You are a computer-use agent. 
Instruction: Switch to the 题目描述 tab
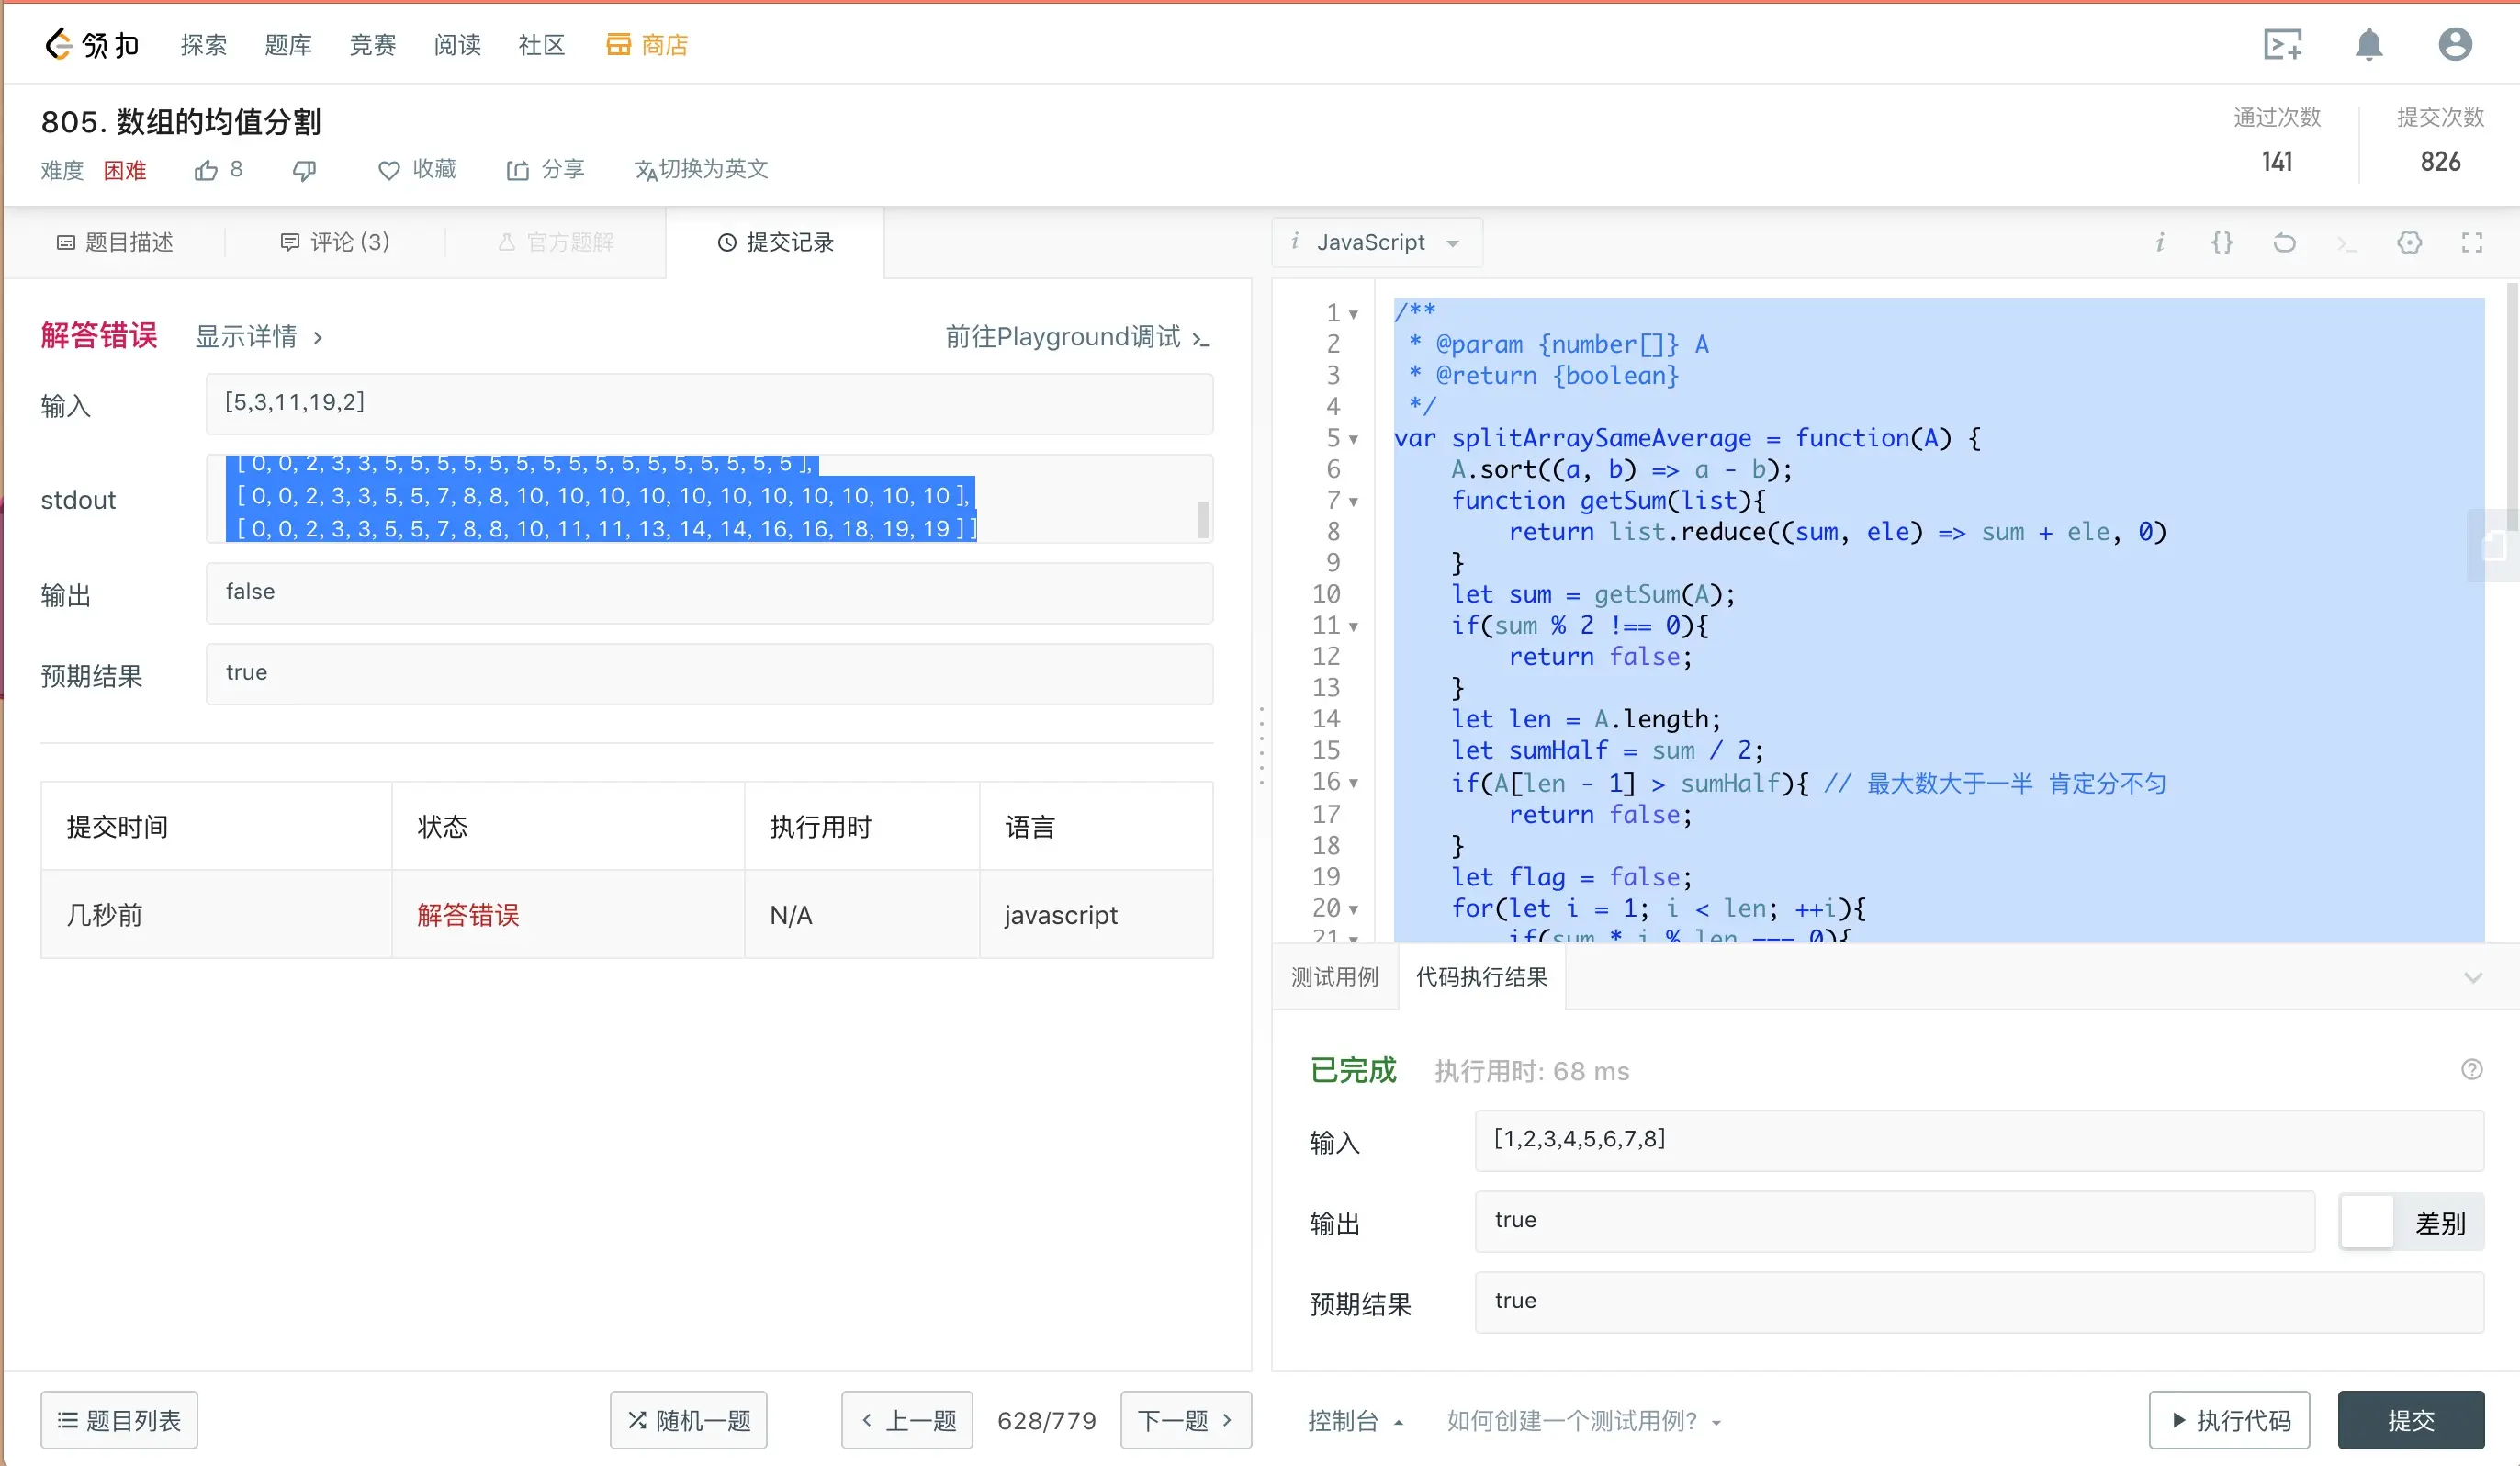tap(115, 242)
